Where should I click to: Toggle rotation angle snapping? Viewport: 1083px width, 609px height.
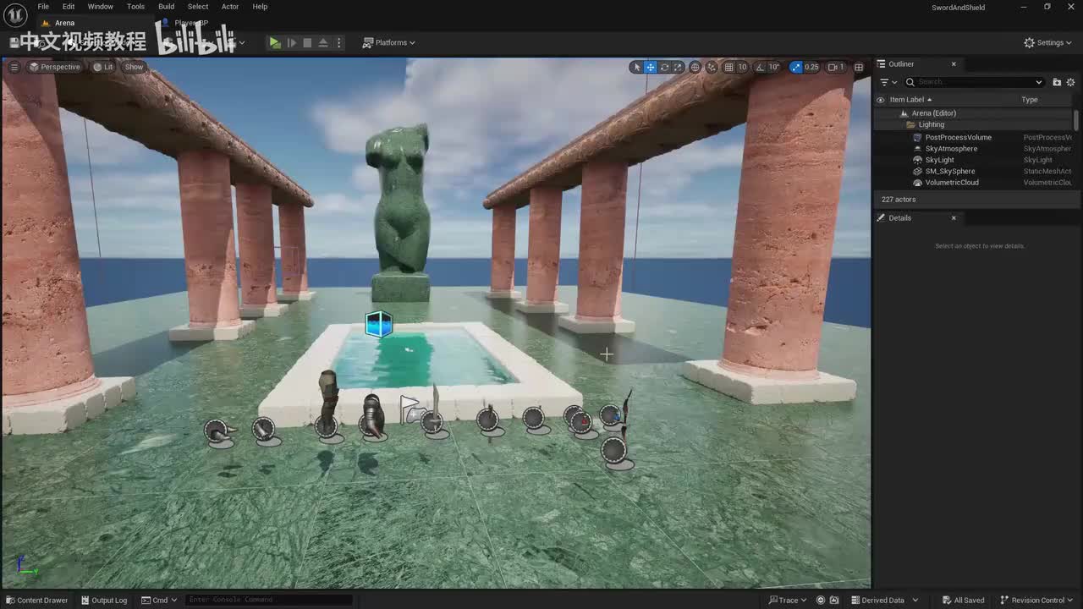[759, 67]
